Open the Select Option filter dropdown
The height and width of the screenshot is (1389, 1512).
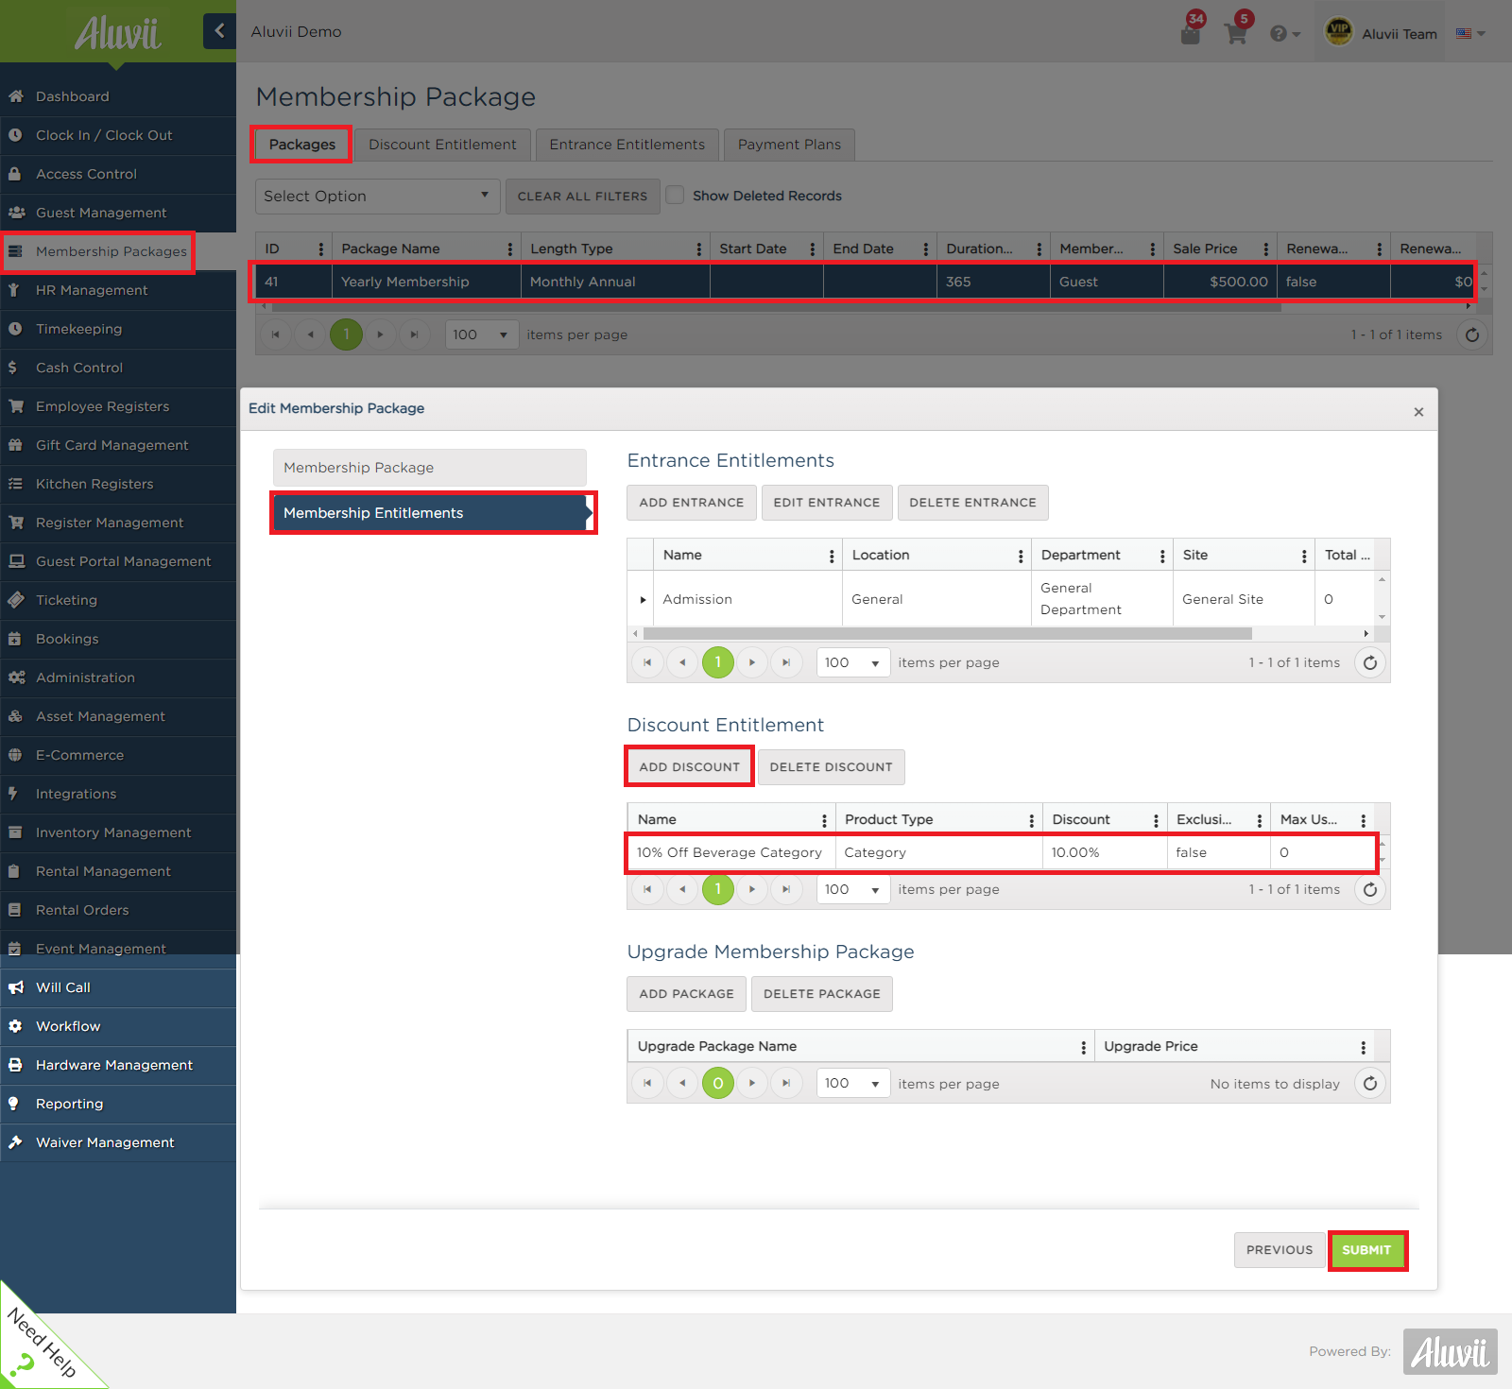click(378, 196)
